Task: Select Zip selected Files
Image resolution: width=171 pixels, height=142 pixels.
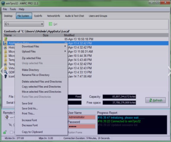Action: pos(31,58)
